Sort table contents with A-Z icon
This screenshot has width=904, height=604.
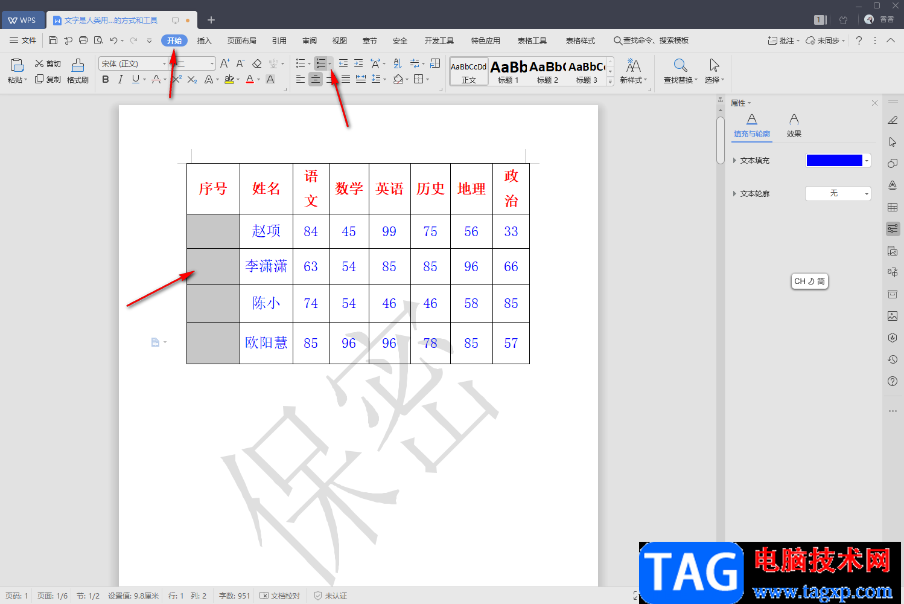pos(397,63)
